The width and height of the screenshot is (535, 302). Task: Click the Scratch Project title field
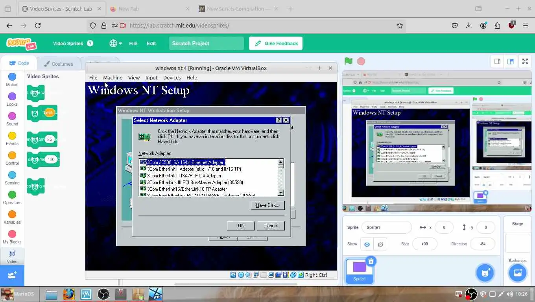tap(207, 43)
